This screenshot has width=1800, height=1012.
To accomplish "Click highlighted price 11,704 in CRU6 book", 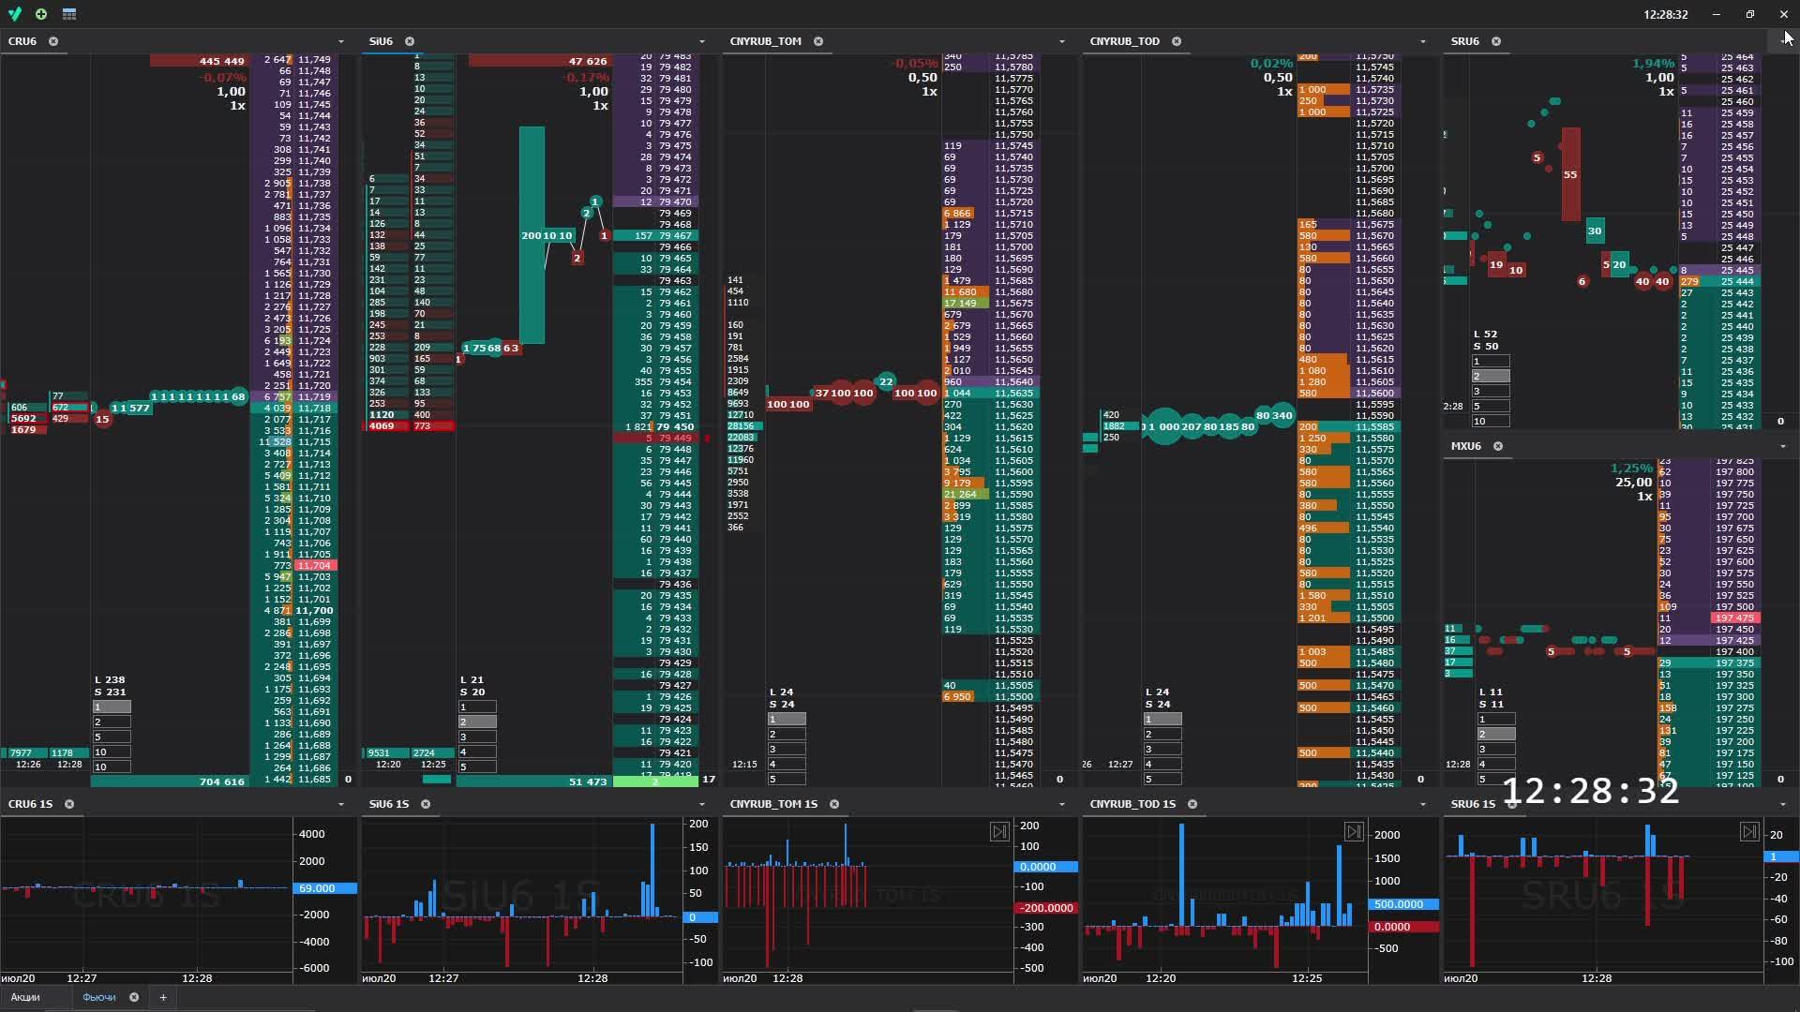I will tap(315, 565).
